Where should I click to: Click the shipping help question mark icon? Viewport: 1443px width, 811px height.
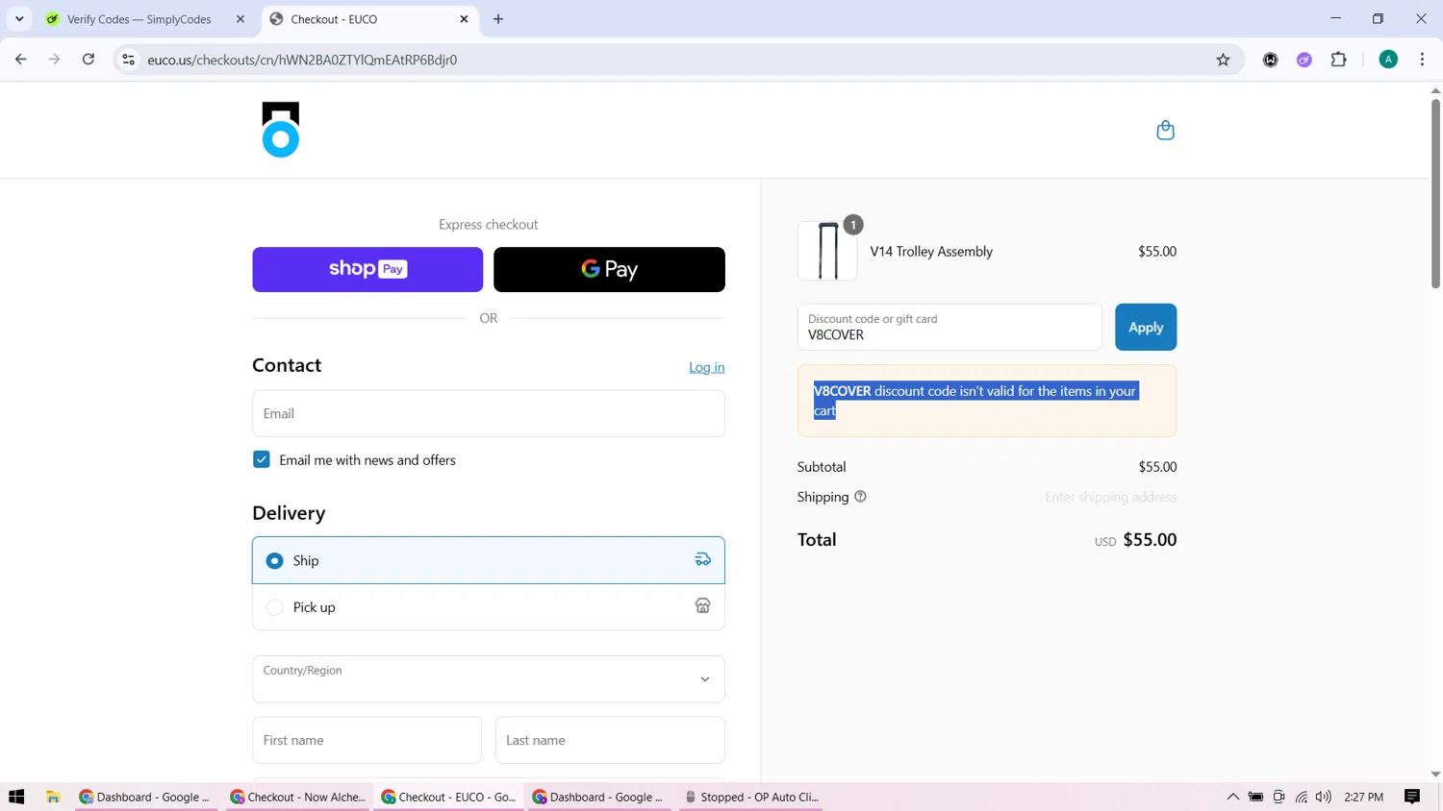[x=860, y=497]
